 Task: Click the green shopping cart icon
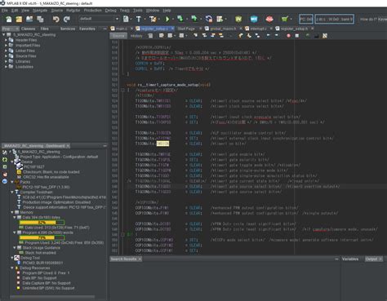285,19
